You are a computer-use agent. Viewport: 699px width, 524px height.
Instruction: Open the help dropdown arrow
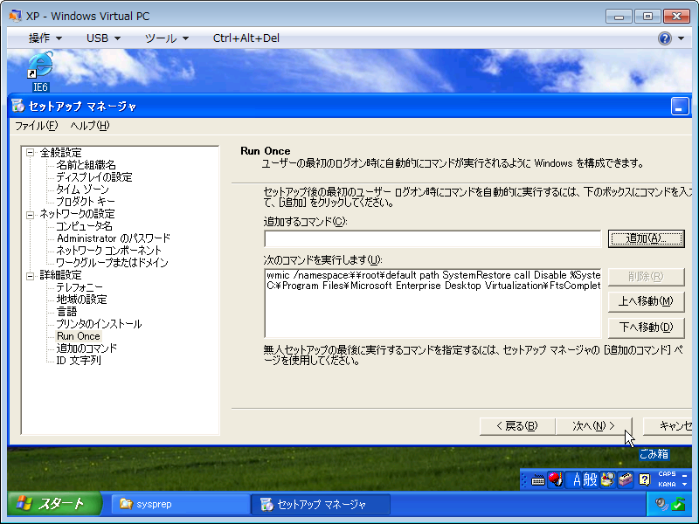point(681,38)
